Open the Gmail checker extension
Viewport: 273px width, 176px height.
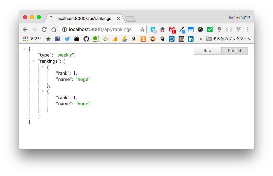(172, 30)
